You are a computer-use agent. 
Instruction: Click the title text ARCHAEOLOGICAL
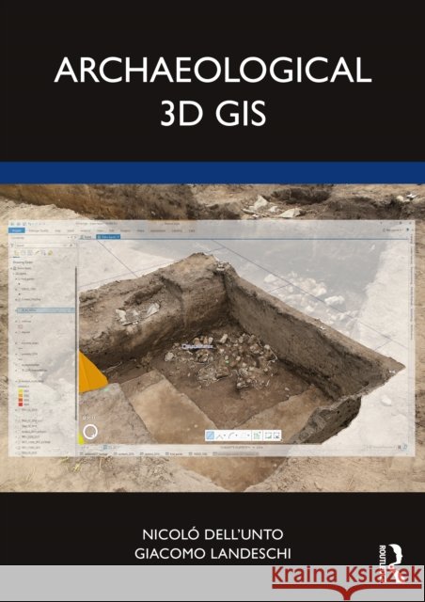[x=213, y=70]
